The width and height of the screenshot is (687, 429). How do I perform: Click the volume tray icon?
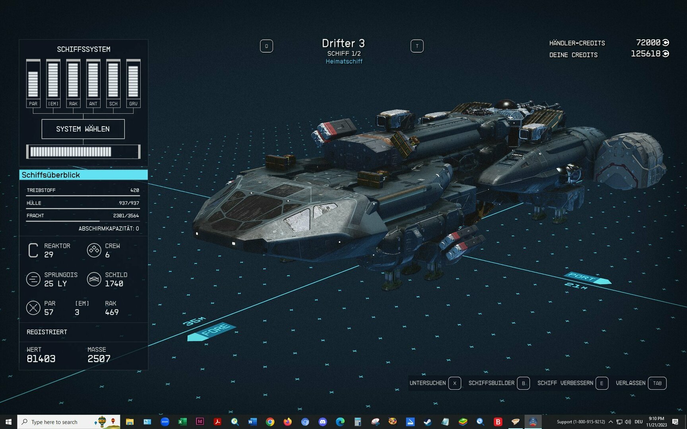point(628,422)
